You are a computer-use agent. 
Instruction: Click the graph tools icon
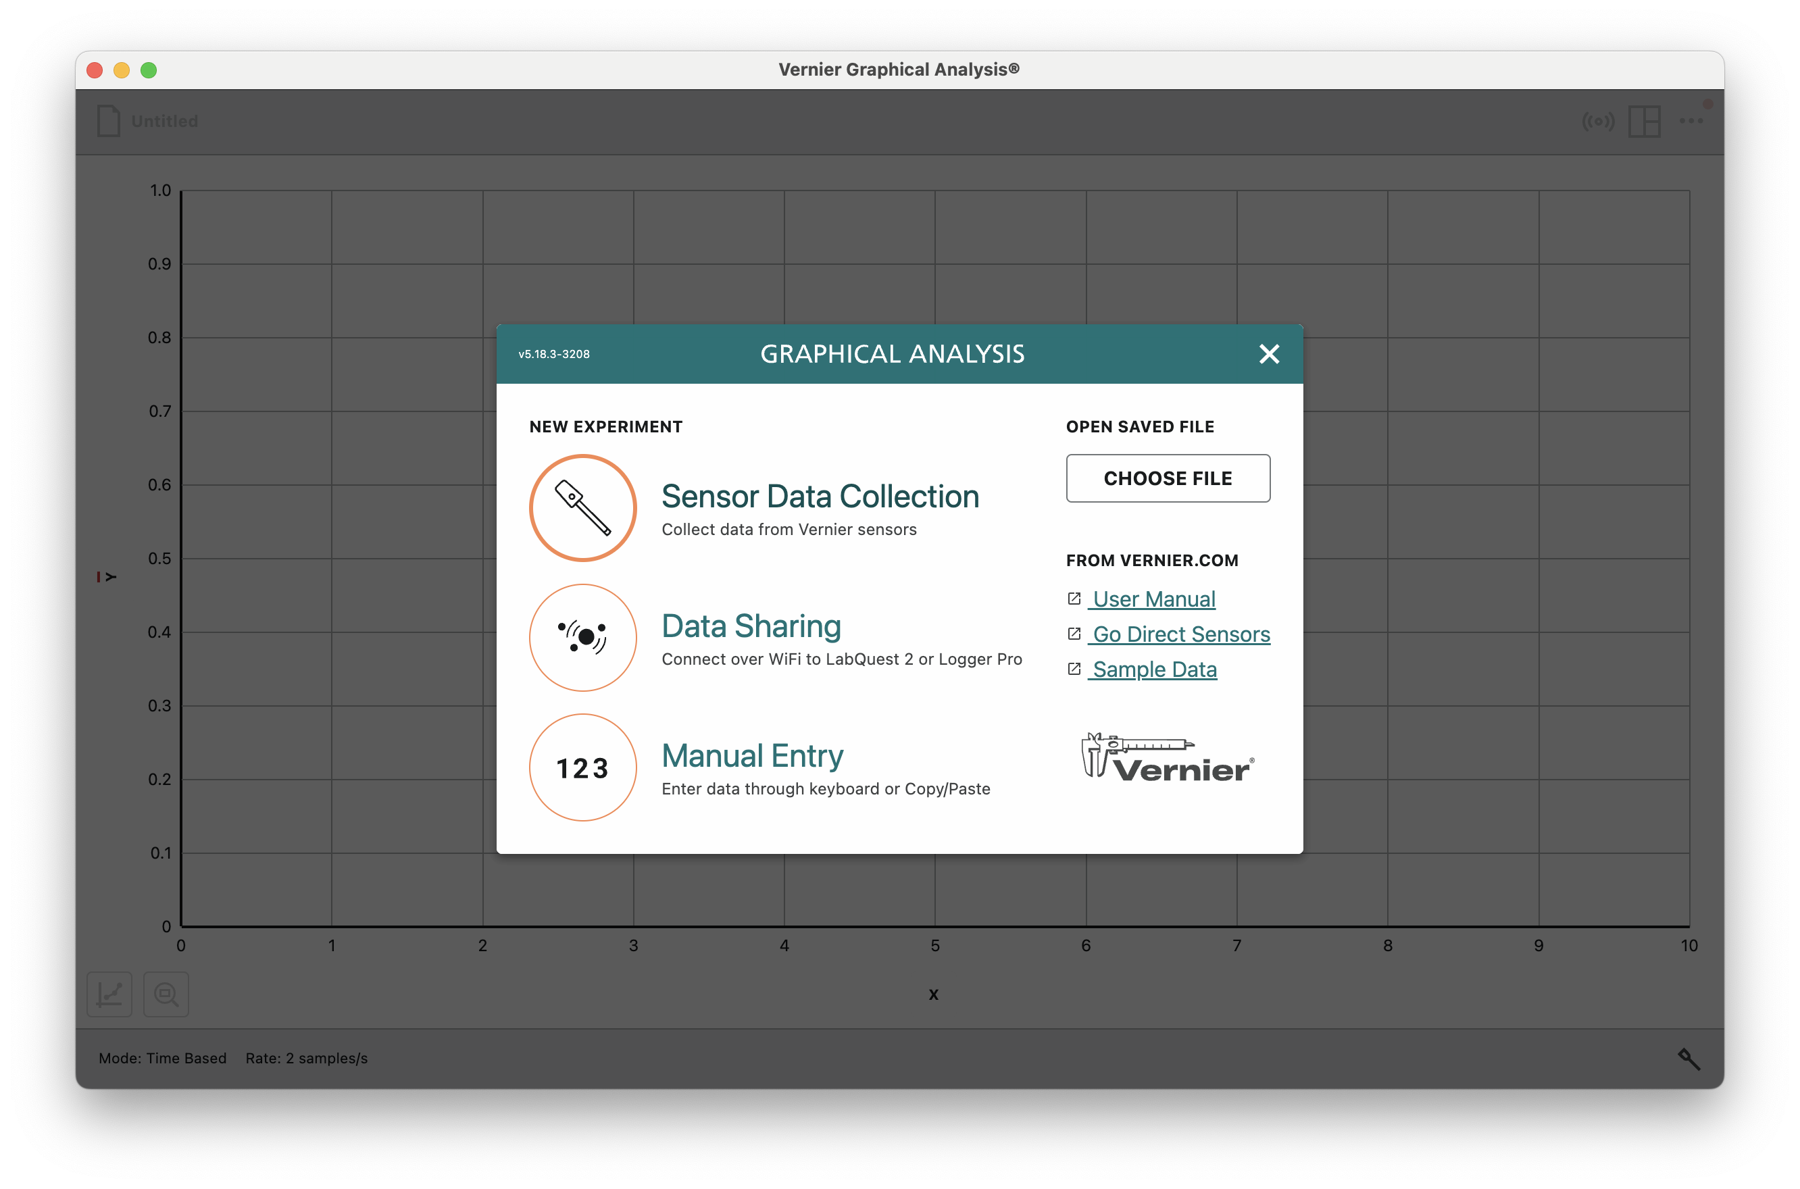pyautogui.click(x=110, y=993)
